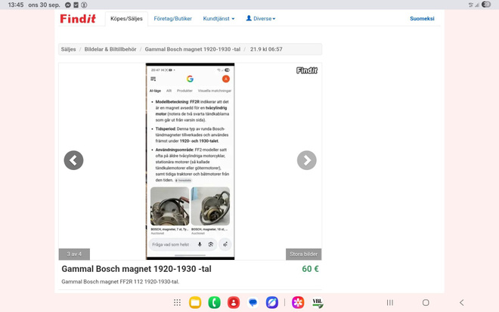Image resolution: width=499 pixels, height=312 pixels.
Task: Click the listing photo screenshot
Action: coord(190,161)
